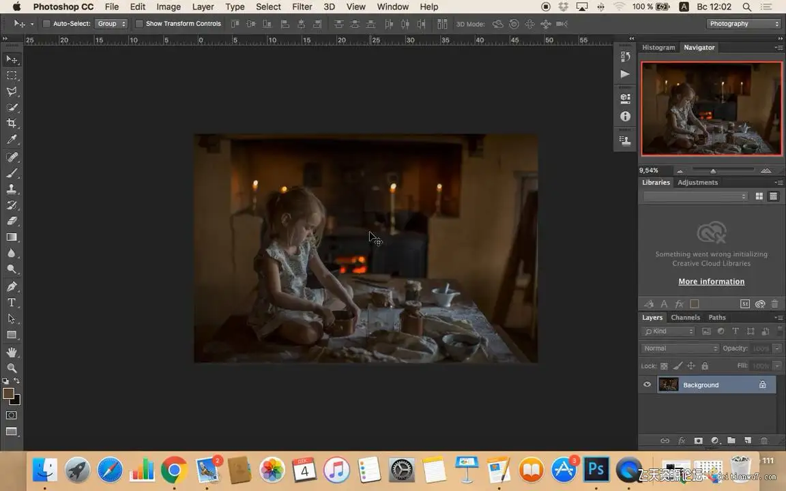The width and height of the screenshot is (786, 491).
Task: Hide the Background layer visibility eye
Action: tap(647, 385)
